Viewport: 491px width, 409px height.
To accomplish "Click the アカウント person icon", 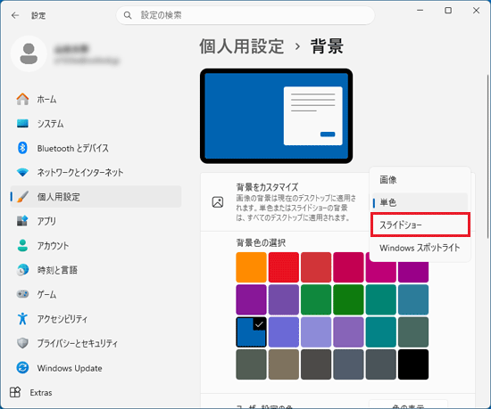I will click(22, 245).
